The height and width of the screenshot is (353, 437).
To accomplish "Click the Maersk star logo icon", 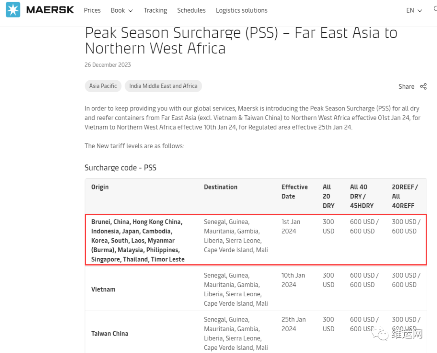I will (13, 10).
